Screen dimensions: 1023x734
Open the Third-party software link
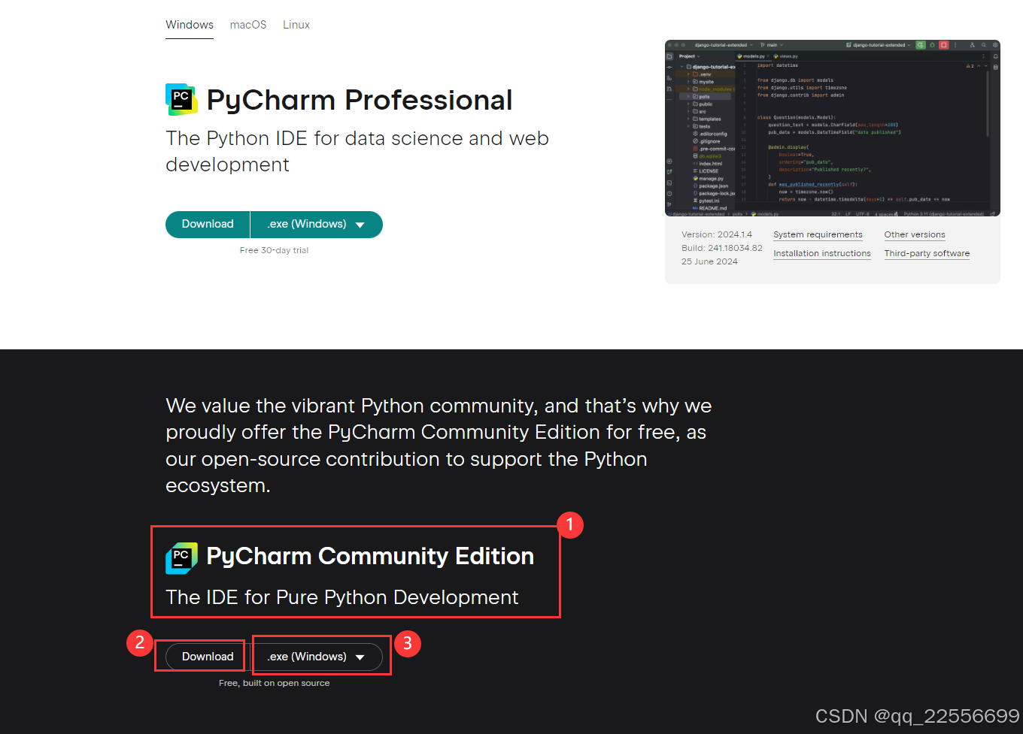[927, 253]
